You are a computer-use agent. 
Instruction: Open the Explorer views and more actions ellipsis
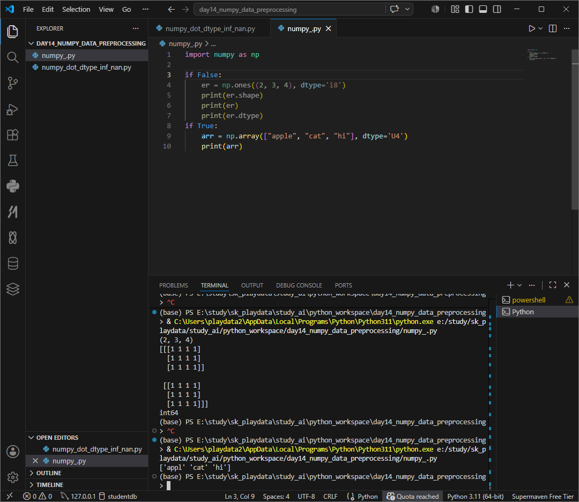(x=136, y=28)
